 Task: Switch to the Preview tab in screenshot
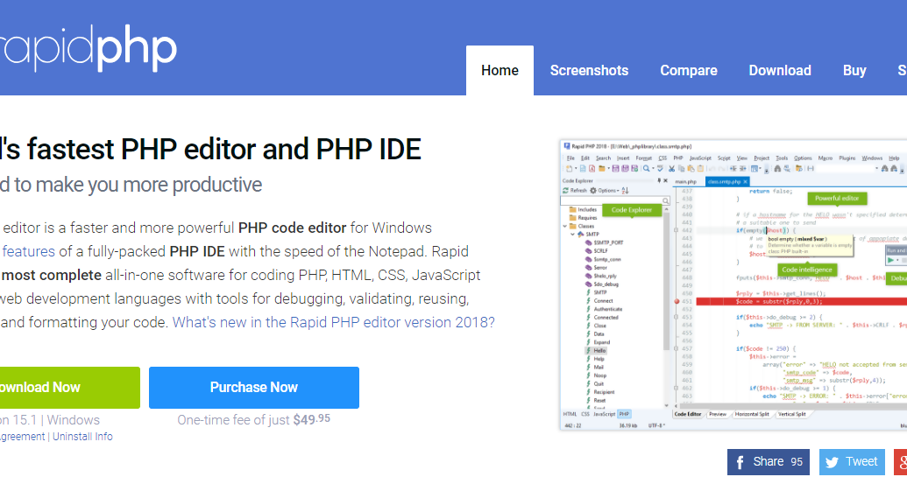click(x=718, y=415)
